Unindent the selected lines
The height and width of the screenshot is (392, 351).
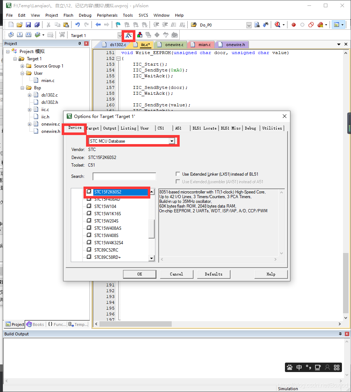tap(165, 25)
